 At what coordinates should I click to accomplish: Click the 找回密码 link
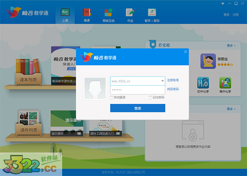(x=173, y=89)
